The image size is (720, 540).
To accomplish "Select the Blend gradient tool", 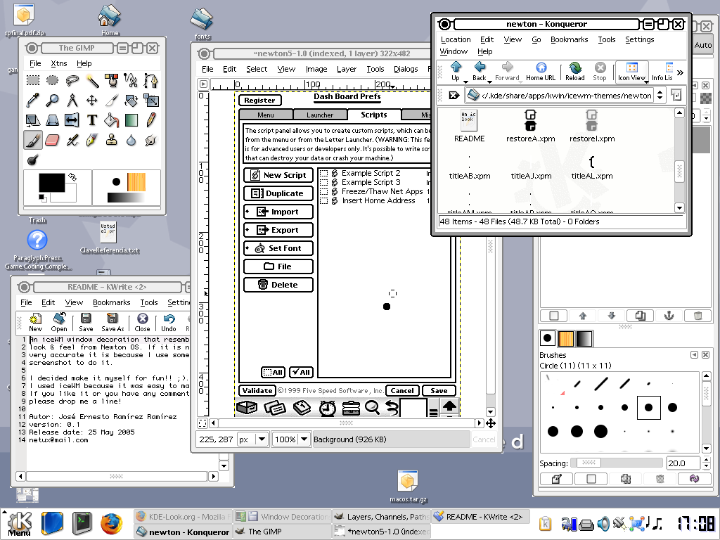I will coord(131,120).
